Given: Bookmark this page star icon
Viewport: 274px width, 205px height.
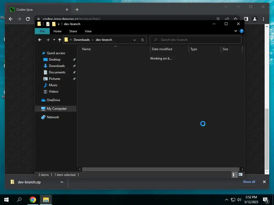Looking at the screenshot, I should coord(235,19).
